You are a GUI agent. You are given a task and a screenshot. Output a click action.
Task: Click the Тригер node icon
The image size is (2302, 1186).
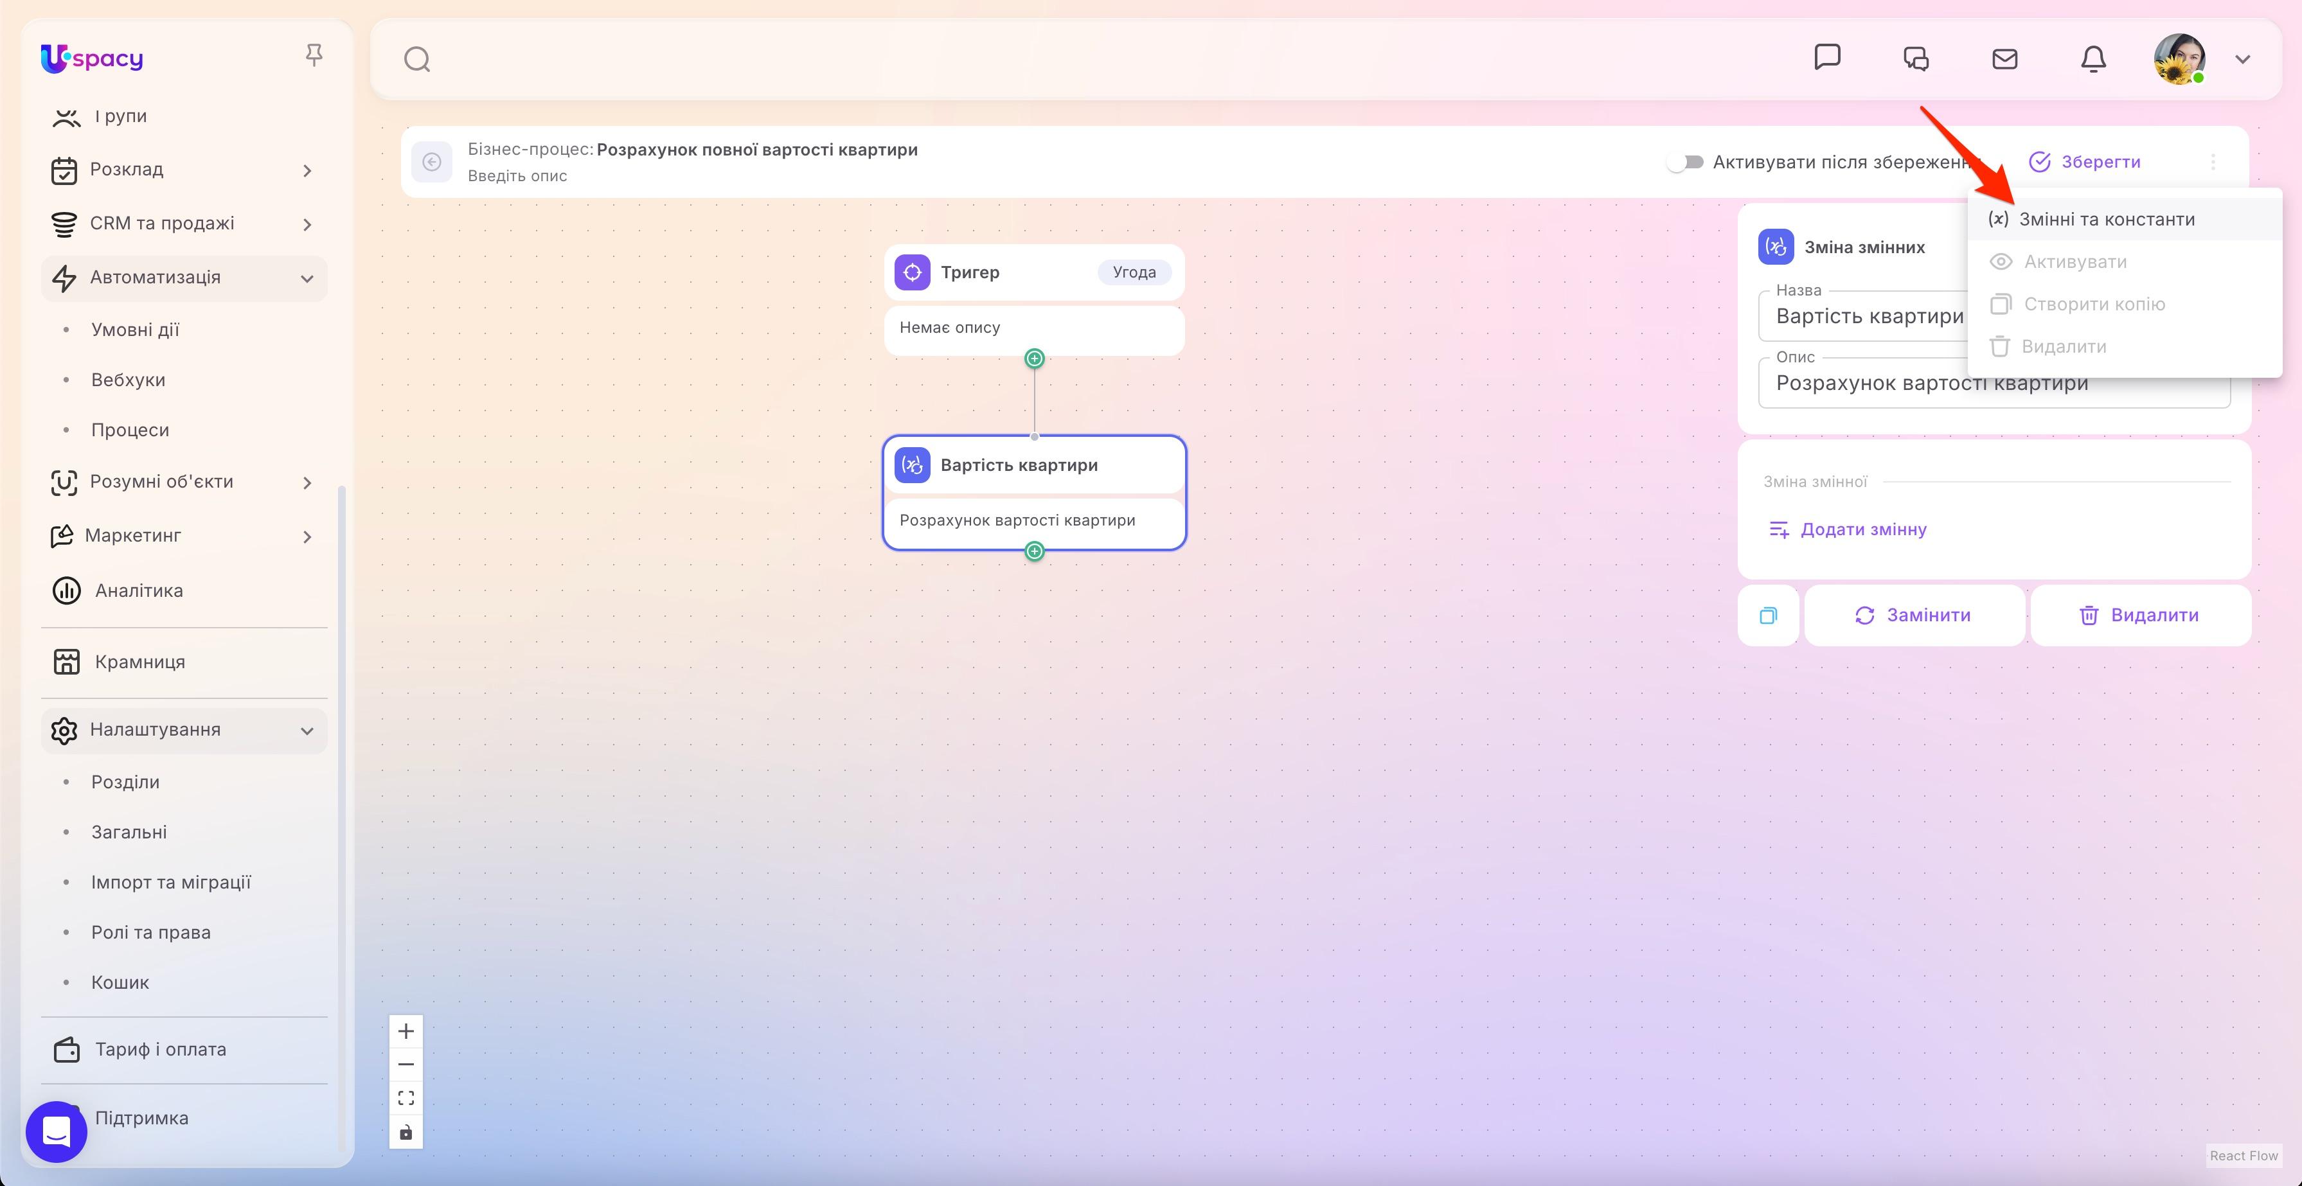(x=913, y=272)
